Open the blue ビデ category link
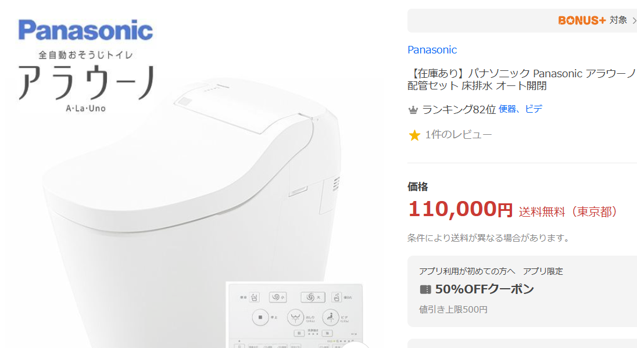The width and height of the screenshot is (637, 348). pos(534,109)
